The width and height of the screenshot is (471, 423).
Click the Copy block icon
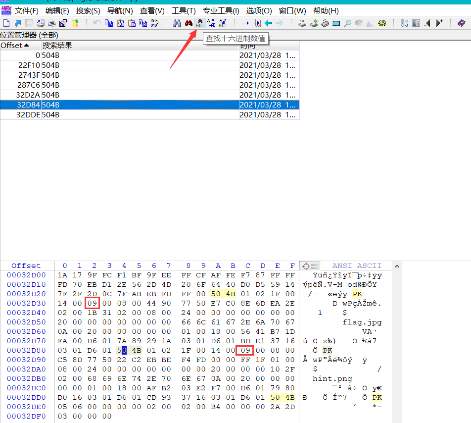coord(109,23)
